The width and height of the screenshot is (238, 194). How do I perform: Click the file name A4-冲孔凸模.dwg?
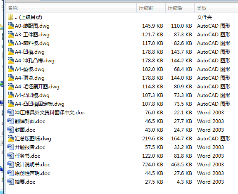point(35,61)
